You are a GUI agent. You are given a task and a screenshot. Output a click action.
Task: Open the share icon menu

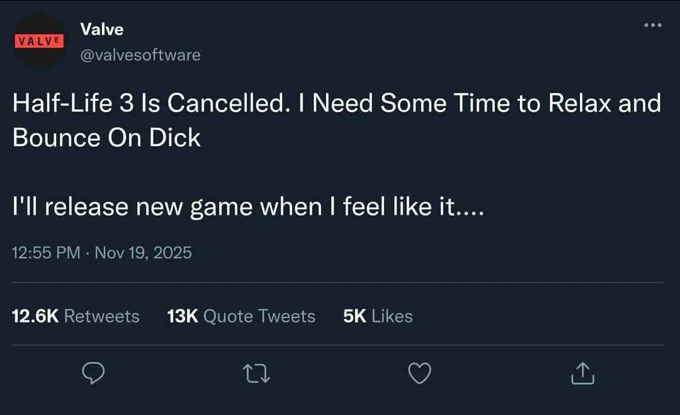coord(582,373)
